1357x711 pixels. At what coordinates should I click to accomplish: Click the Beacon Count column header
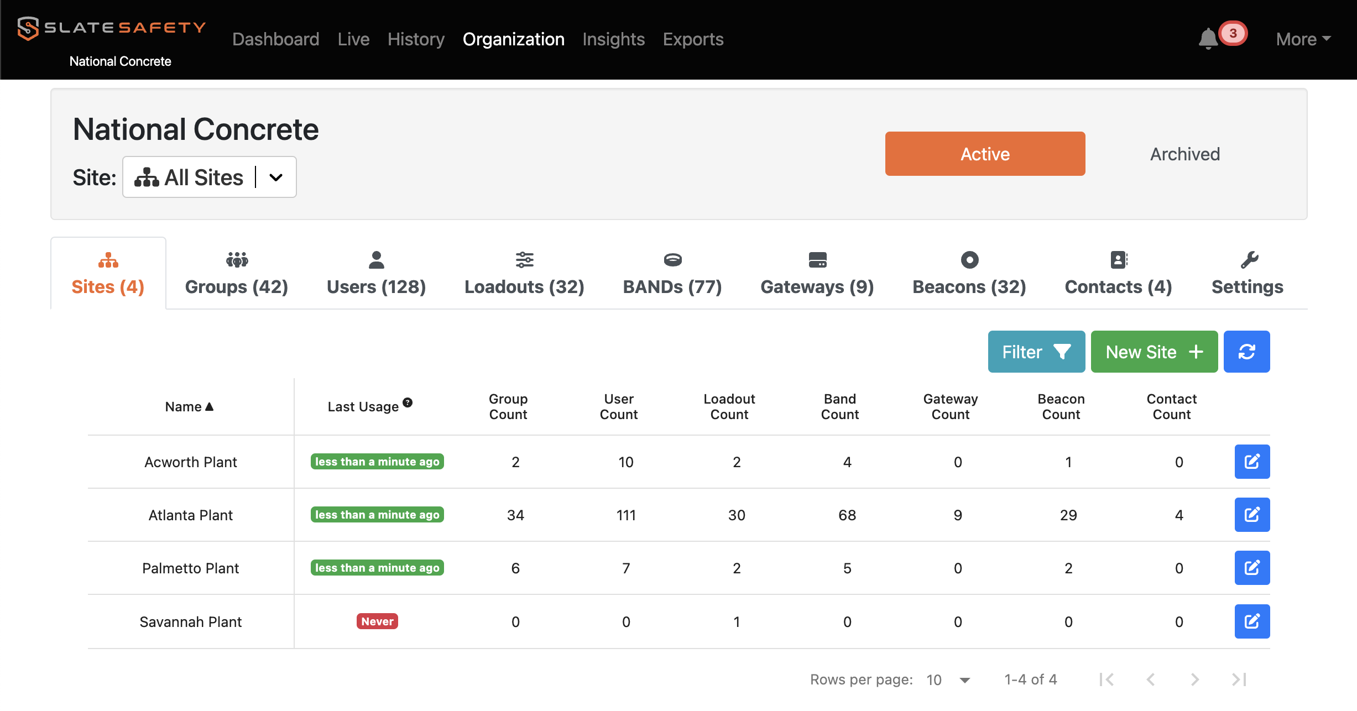tap(1061, 406)
